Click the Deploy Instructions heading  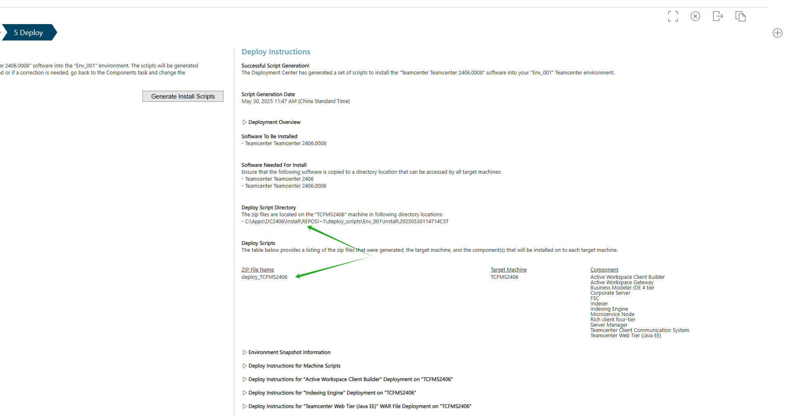point(276,52)
